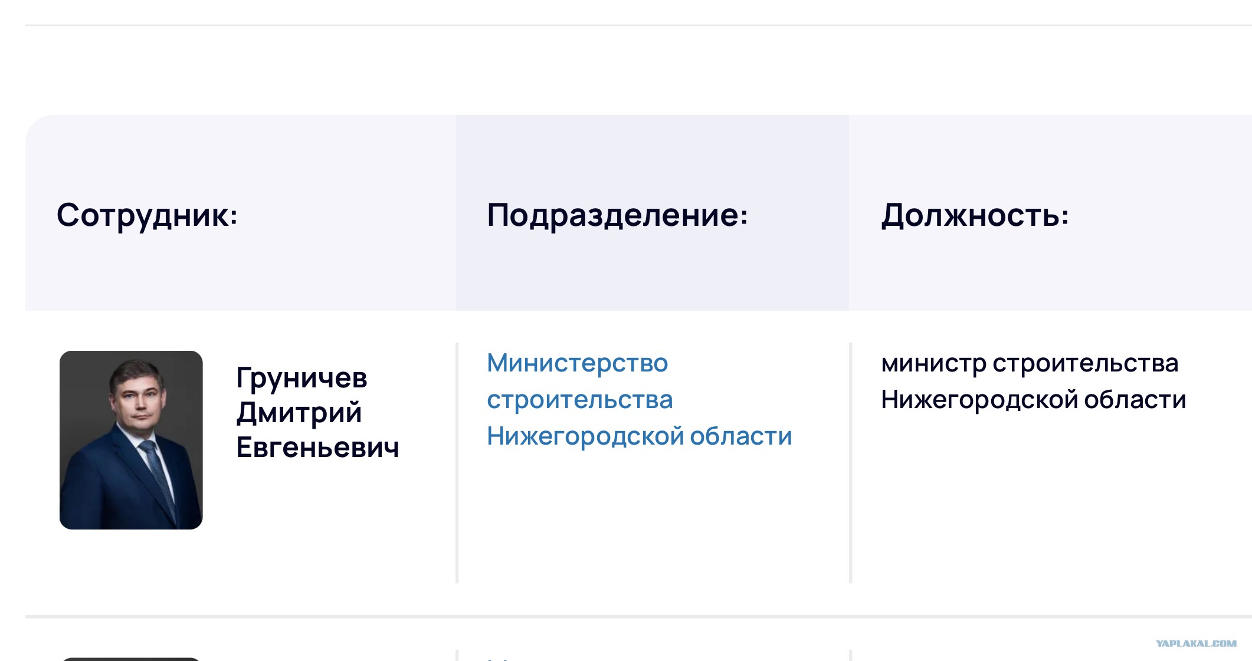Click blue word строительства in division link
The image size is (1252, 661).
[579, 399]
